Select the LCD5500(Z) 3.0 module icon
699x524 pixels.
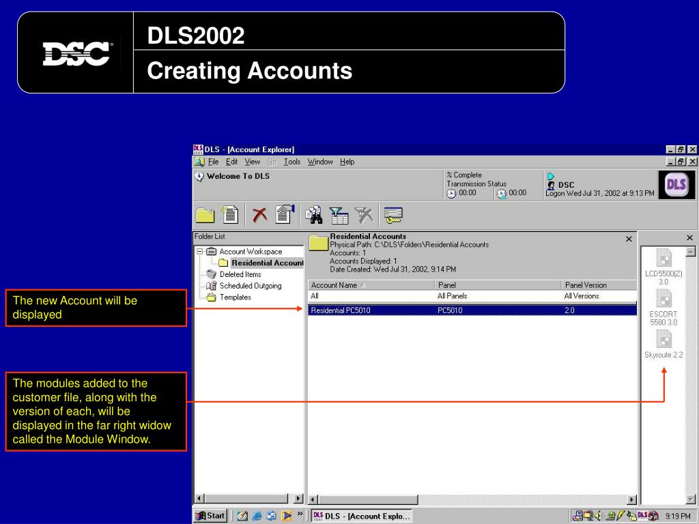(x=664, y=267)
